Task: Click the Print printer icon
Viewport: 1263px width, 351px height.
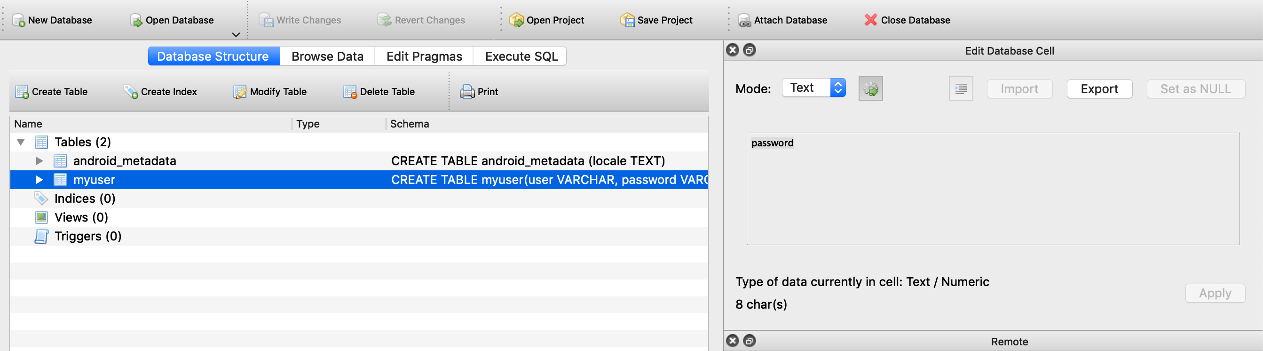Action: [467, 92]
